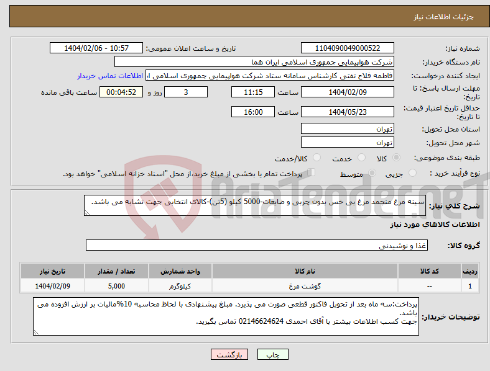Image resolution: width=490 pixels, height=371 pixels.
Task: Click the request creator field فاطمه فلاح تفتی
Action: [x=270, y=76]
